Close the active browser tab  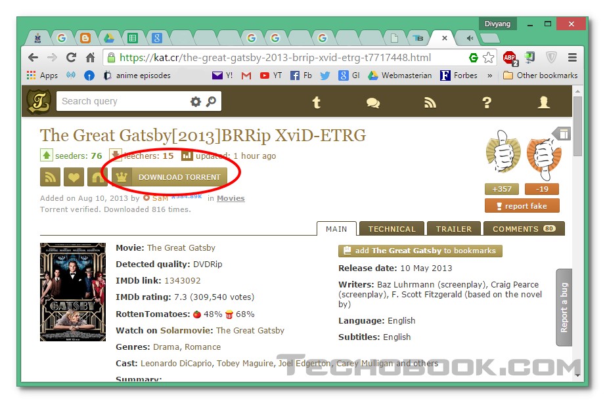pos(445,38)
